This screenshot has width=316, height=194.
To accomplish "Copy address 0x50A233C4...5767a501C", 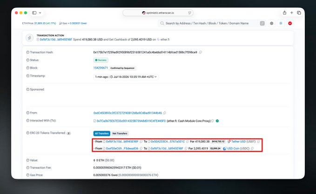I will [188, 141].
